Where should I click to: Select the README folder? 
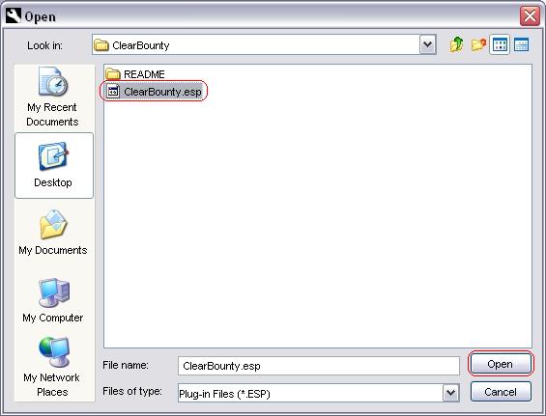click(x=135, y=74)
